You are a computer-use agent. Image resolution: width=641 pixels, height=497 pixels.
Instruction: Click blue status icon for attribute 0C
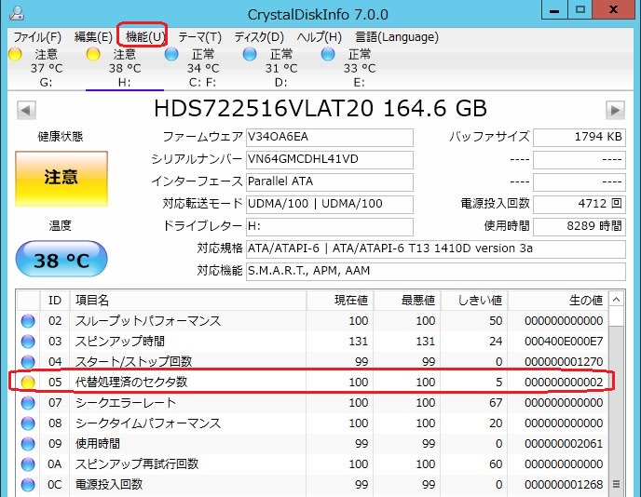pyautogui.click(x=28, y=485)
